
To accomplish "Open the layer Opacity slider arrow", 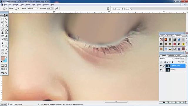I will (186, 58).
